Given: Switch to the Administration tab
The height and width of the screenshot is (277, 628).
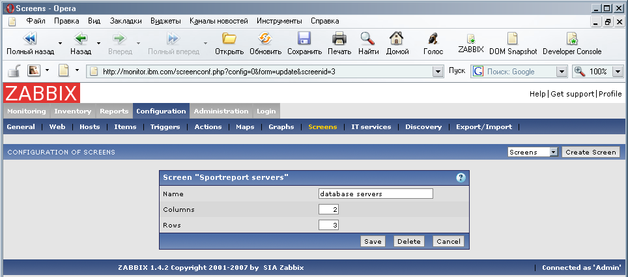Looking at the screenshot, I should [x=221, y=111].
